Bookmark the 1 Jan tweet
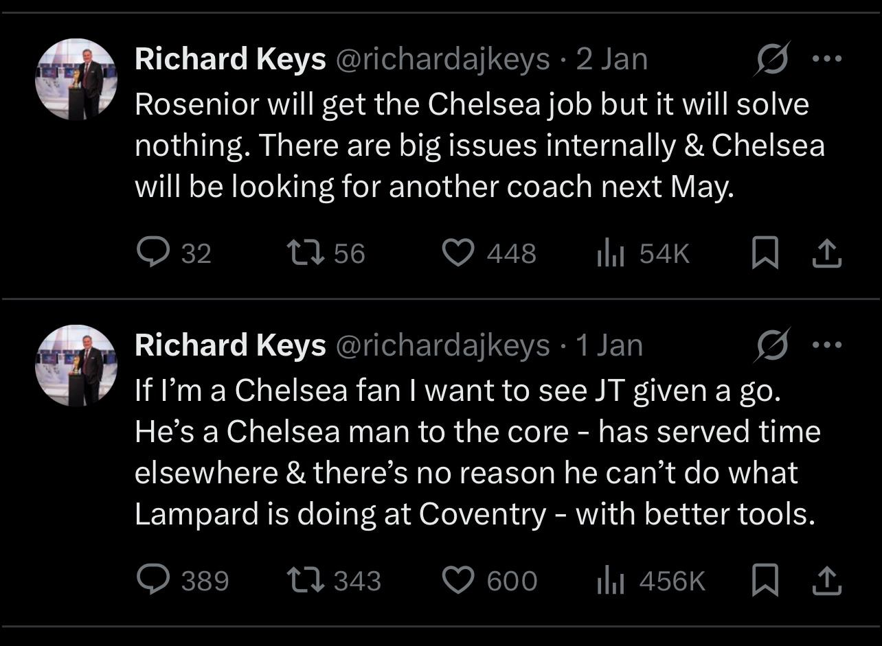Viewport: 882px width, 646px height. tap(765, 581)
